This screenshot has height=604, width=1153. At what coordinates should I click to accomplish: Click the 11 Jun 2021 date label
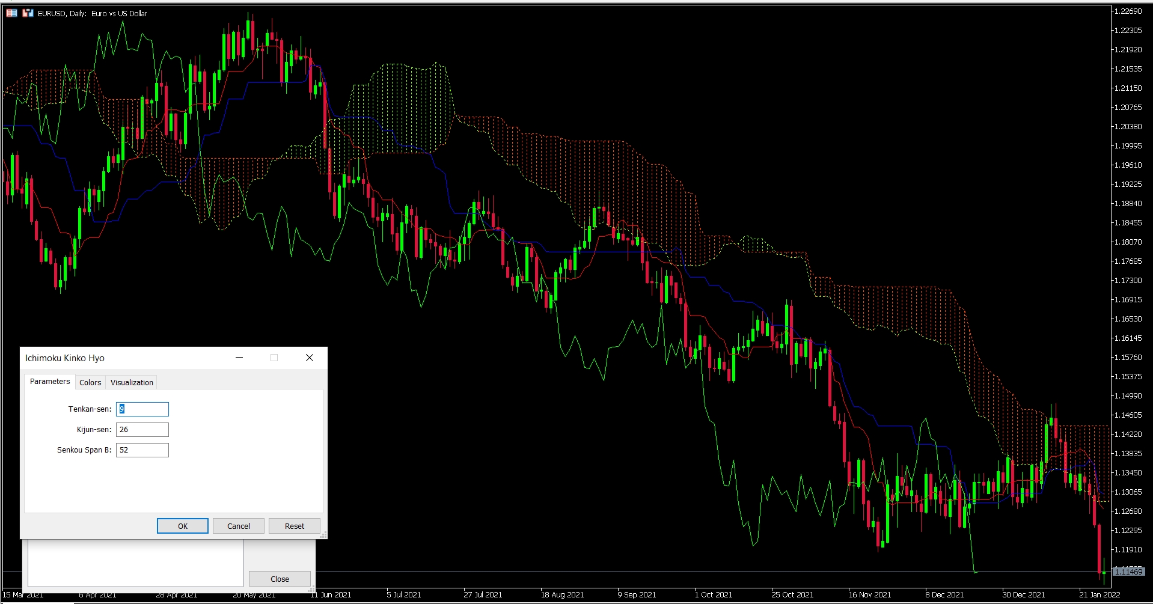pos(332,594)
